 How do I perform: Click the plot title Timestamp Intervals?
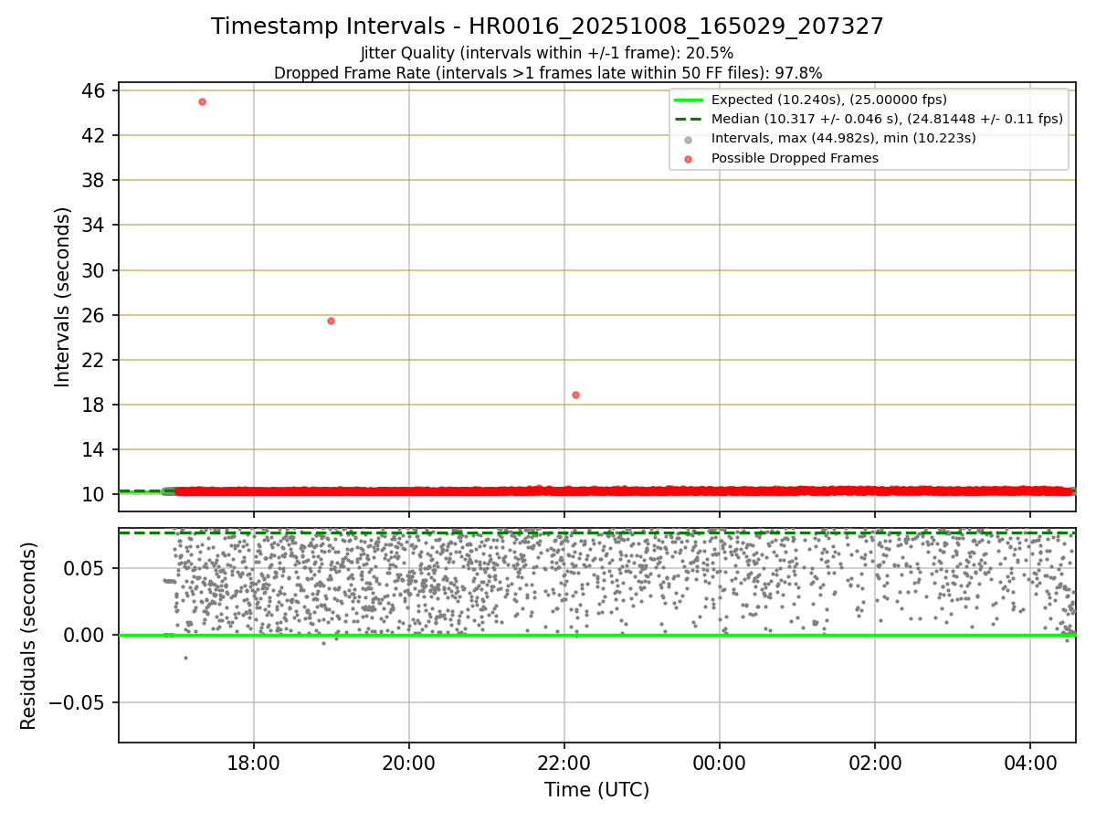pyautogui.click(x=547, y=26)
